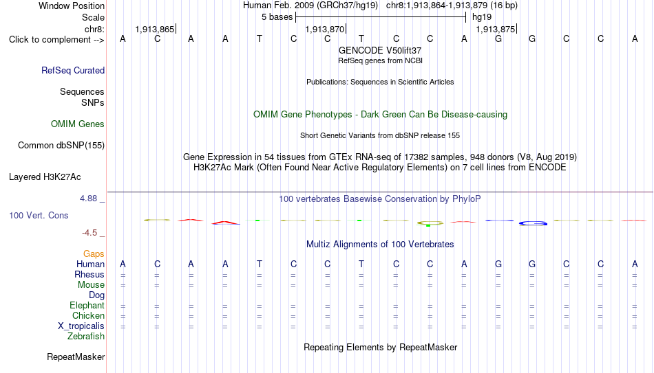654x373 pixels.
Task: Click the Gaps row label
Action: pyautogui.click(x=94, y=254)
